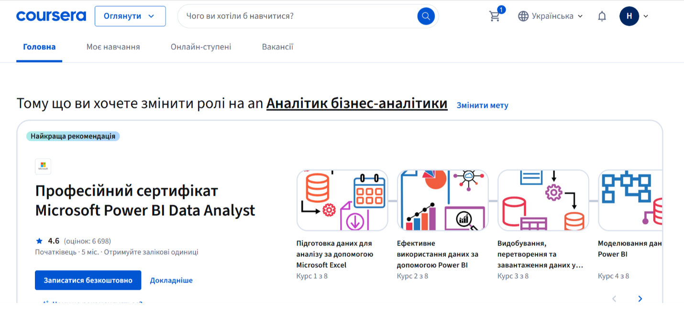
Task: Click the "Курс 1 з 8" label
Action: 312,276
